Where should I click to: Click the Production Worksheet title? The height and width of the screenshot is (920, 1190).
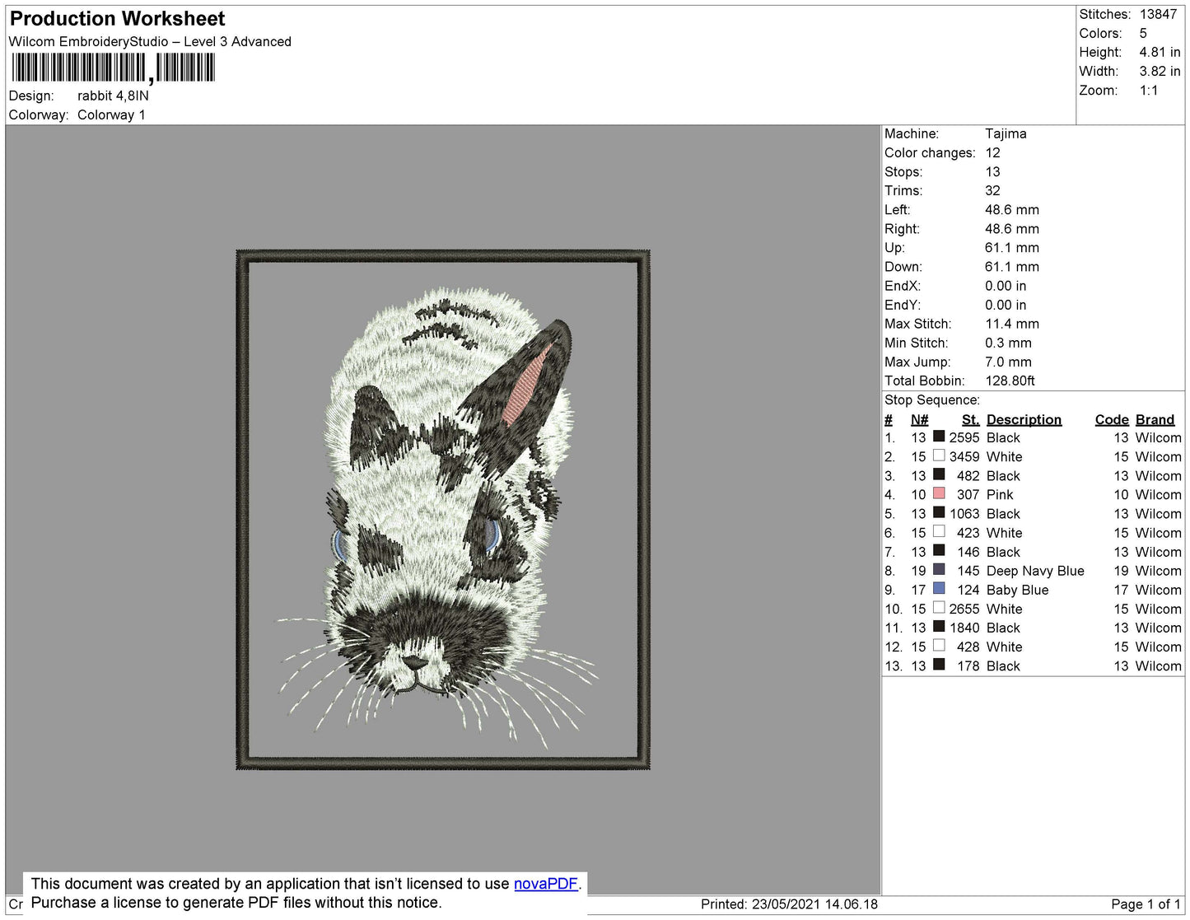[x=117, y=19]
